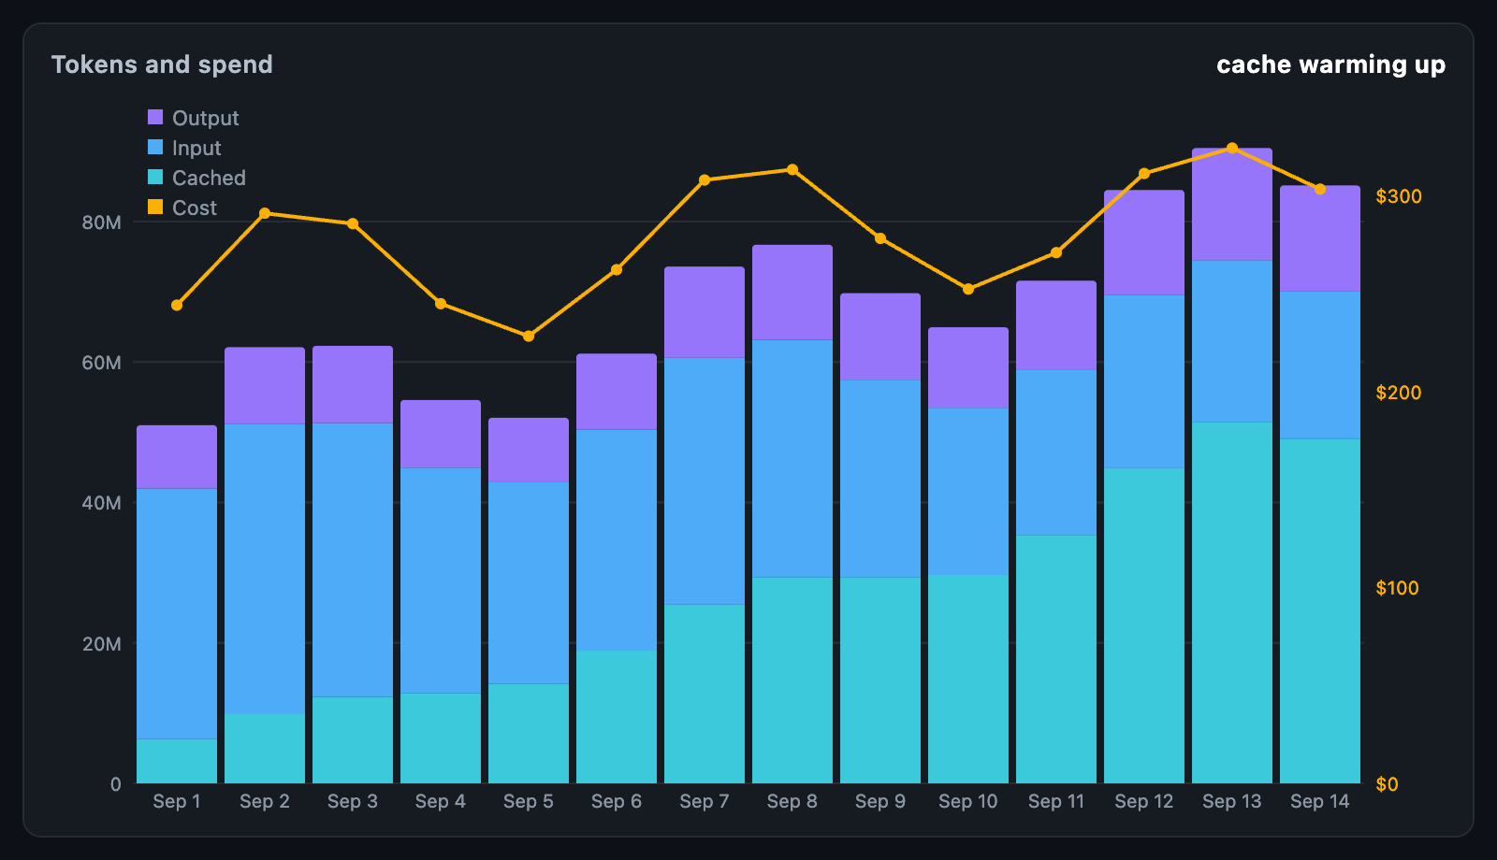
Task: Click the '80M' left axis label
Action: 102,222
